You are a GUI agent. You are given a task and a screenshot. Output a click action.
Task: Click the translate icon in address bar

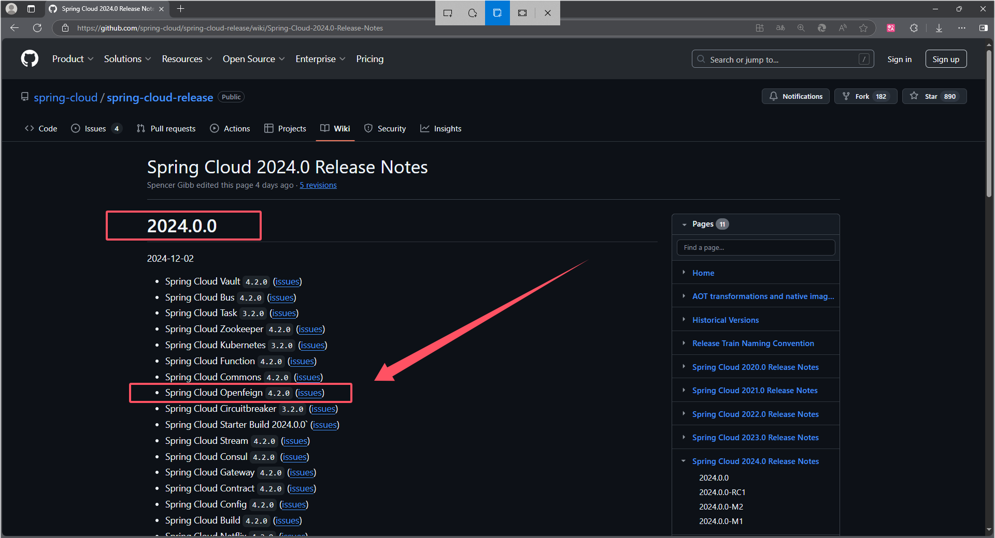point(780,28)
